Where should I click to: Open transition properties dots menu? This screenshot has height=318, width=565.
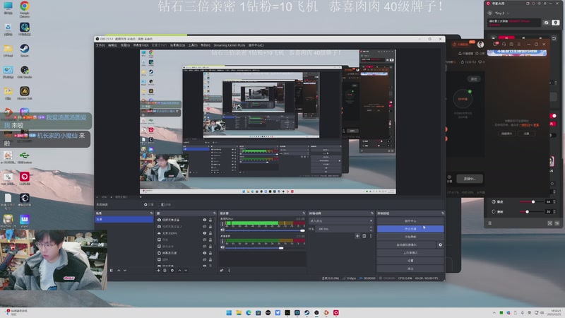coord(370,236)
